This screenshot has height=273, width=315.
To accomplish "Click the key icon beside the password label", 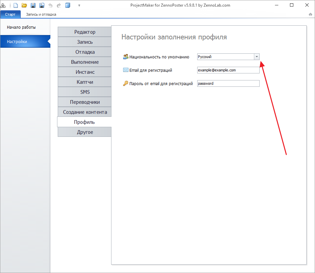I will point(125,83).
